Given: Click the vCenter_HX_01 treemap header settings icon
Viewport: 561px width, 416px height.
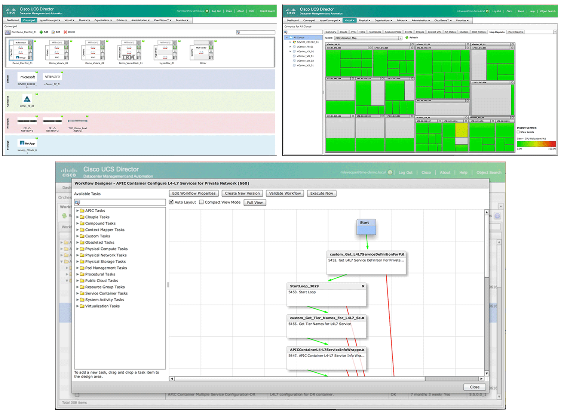Looking at the screenshot, I should click(413, 44).
